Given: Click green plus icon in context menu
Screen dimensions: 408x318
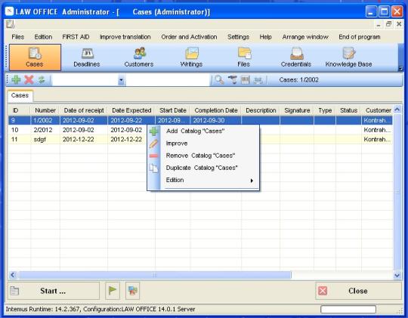Looking at the screenshot, I should pyautogui.click(x=153, y=131).
